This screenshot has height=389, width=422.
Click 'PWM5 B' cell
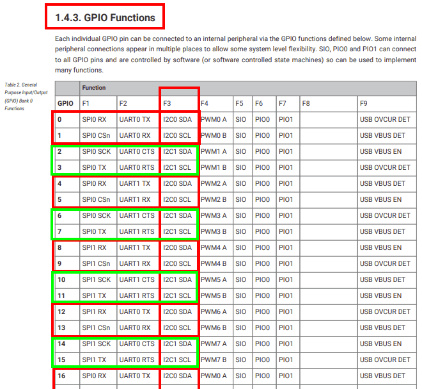214,295
